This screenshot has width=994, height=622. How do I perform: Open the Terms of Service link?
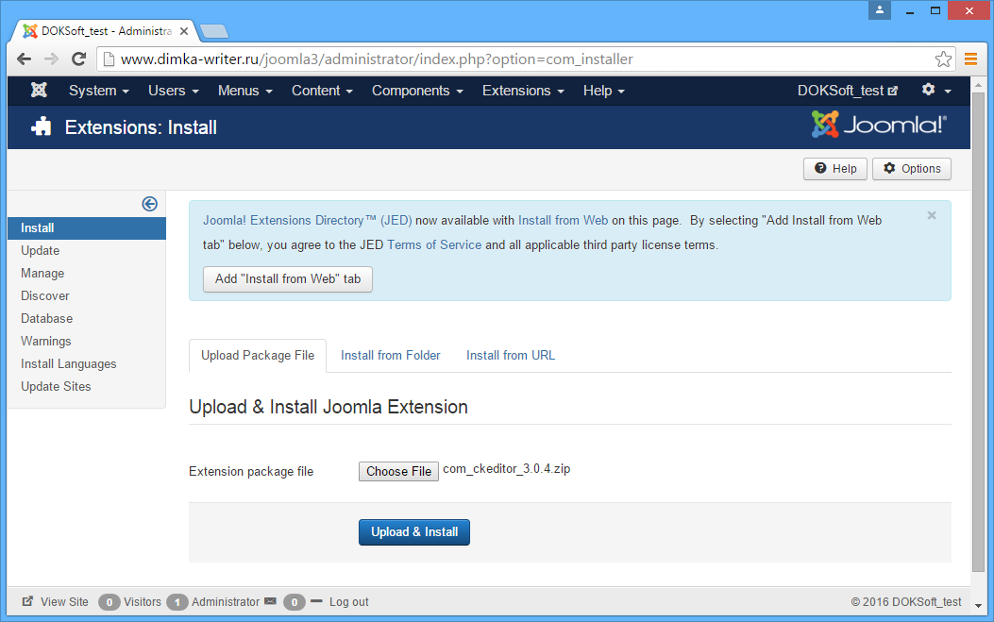[434, 244]
